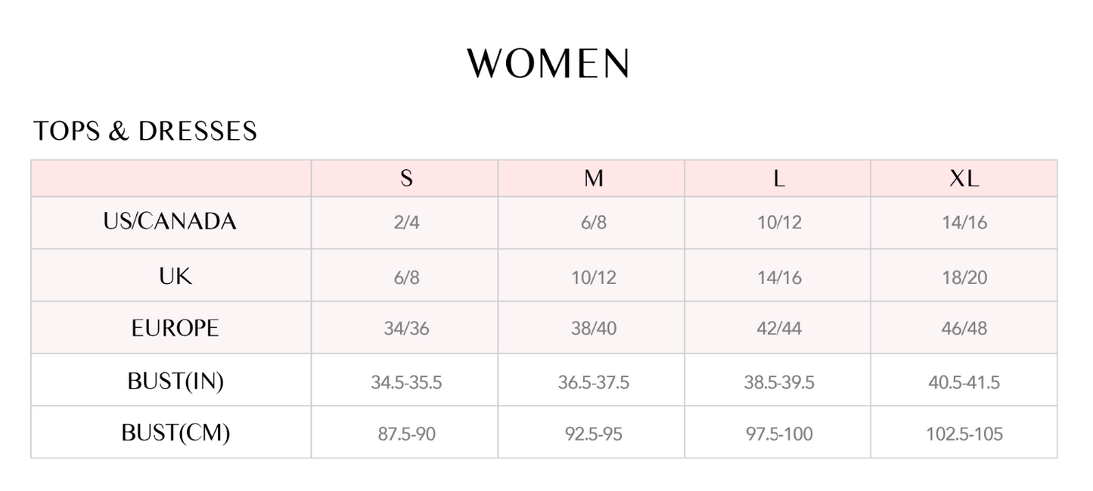The height and width of the screenshot is (491, 1093).
Task: Click the BUST(CM) row label
Action: click(x=175, y=433)
